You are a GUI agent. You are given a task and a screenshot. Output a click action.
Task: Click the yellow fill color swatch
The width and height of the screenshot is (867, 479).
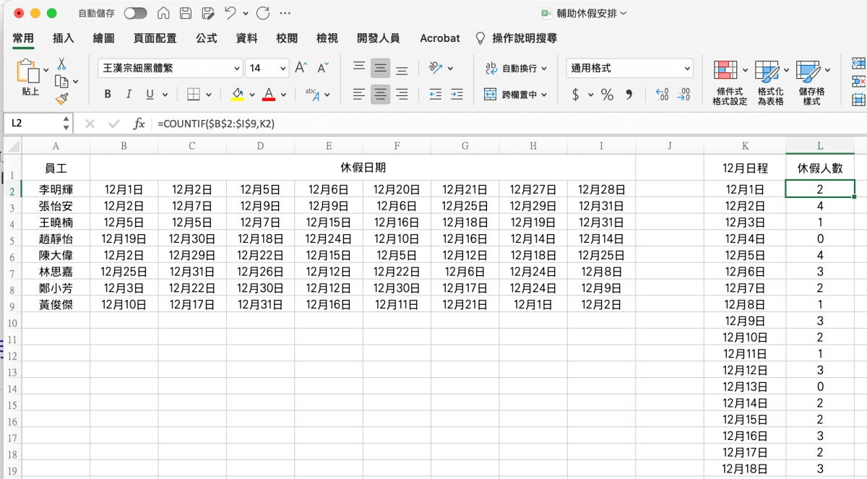pyautogui.click(x=237, y=94)
